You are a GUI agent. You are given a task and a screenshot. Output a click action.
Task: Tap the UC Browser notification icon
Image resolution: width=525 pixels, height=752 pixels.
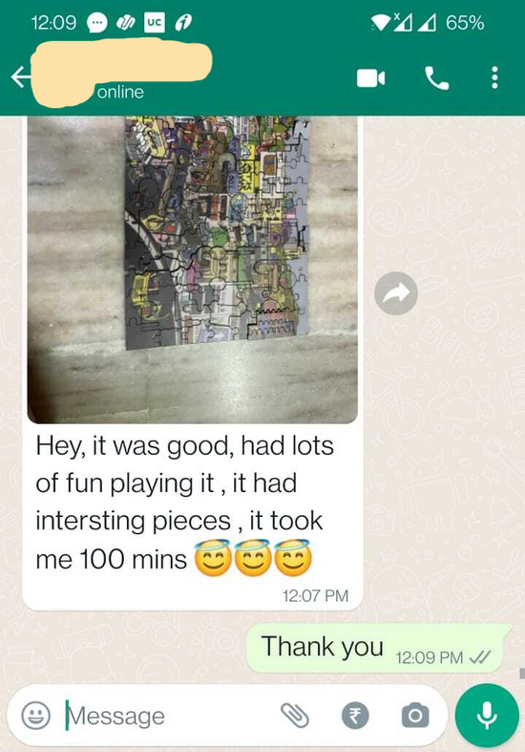click(x=155, y=23)
